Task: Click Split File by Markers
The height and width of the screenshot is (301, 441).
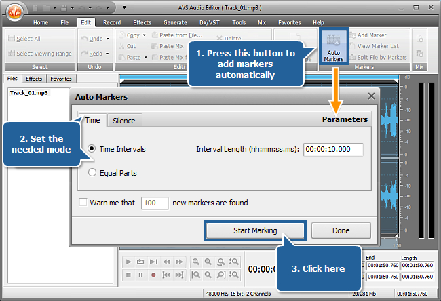Action: [x=379, y=58]
